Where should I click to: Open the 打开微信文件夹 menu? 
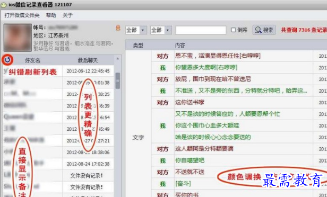click(x=22, y=15)
